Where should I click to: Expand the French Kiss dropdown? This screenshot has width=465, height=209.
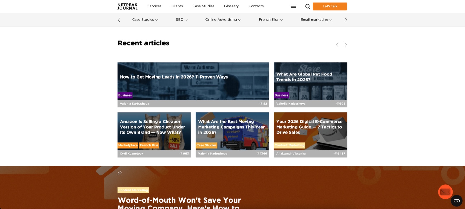[x=271, y=20]
